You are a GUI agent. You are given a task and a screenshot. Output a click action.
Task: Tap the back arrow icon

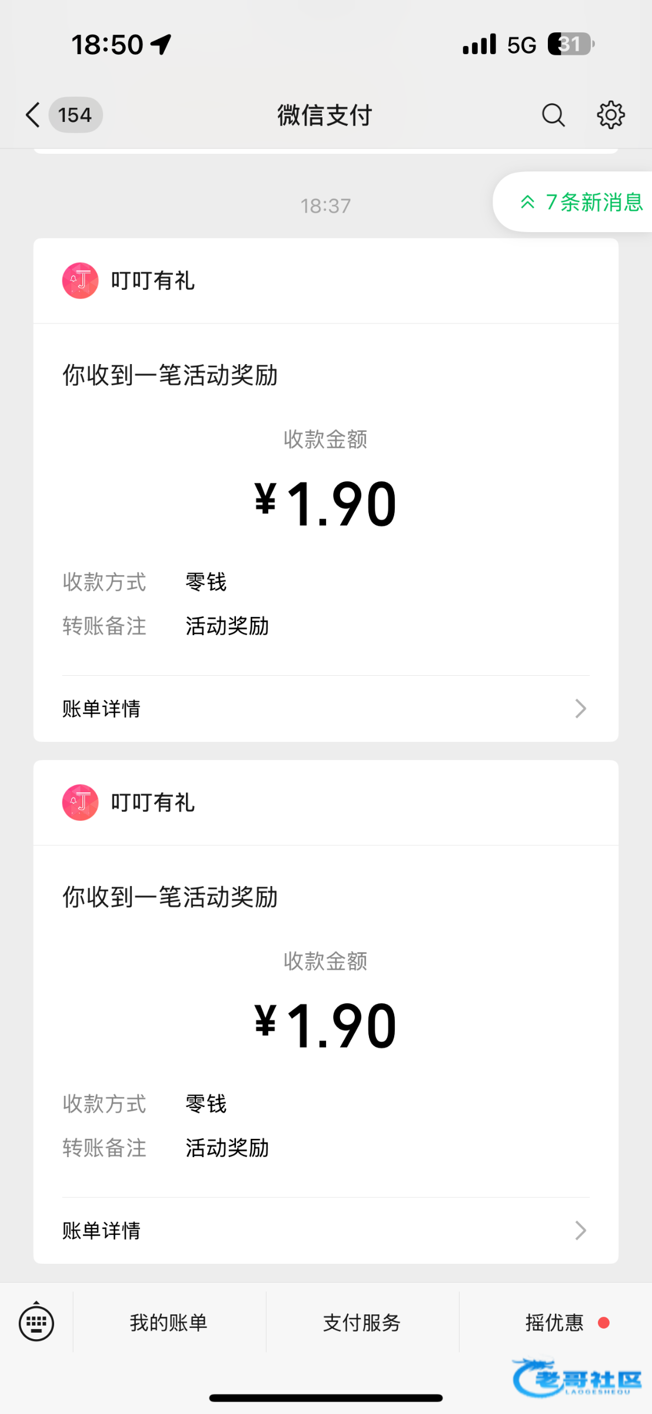click(x=33, y=115)
